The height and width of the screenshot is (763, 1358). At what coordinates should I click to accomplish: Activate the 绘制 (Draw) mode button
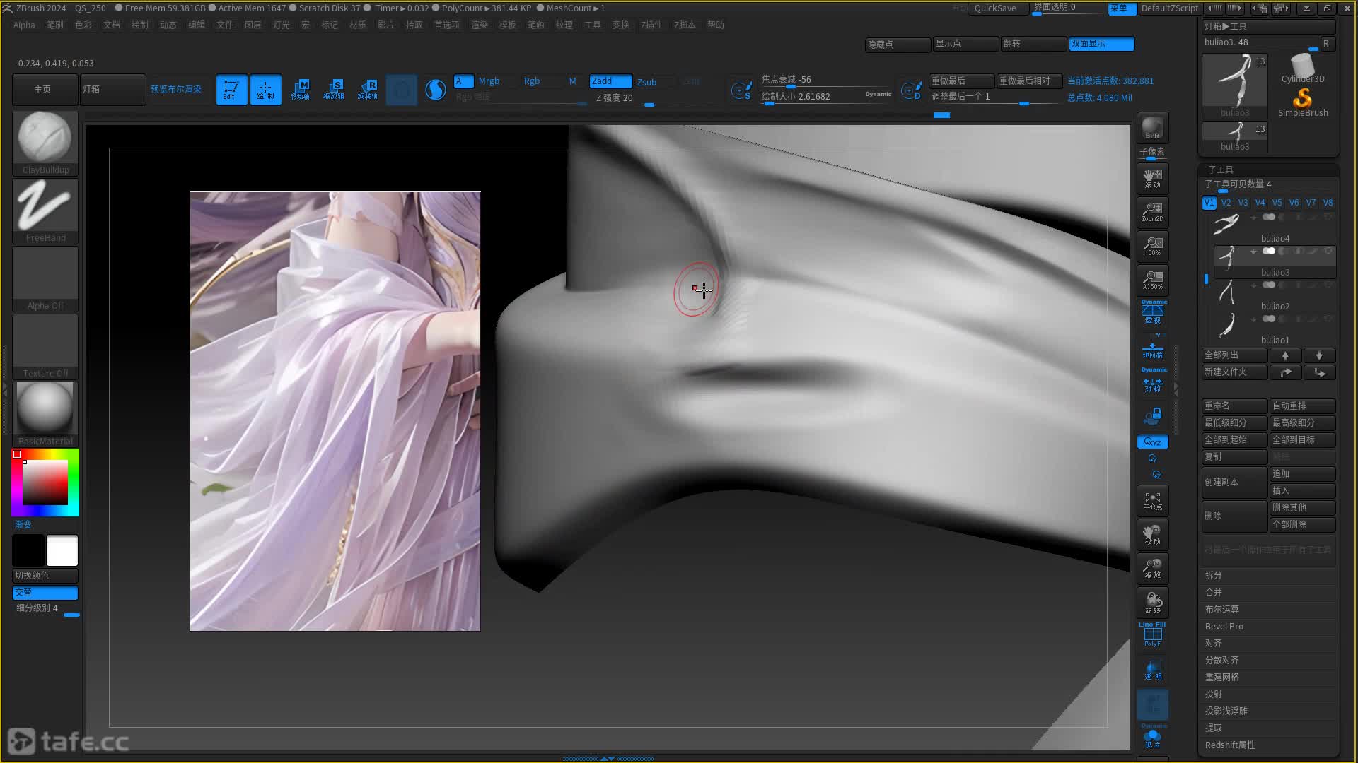coord(265,90)
